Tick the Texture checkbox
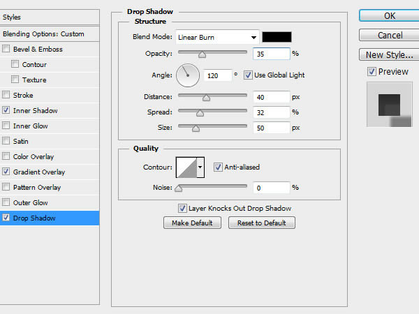This screenshot has width=419, height=314. 15,80
